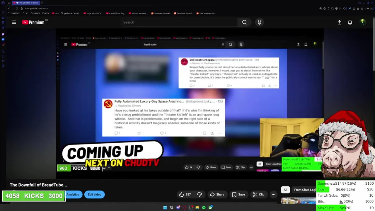Open Gem from Squid S bookmark
Screen dimensions: 375x211
click(x=183, y=13)
